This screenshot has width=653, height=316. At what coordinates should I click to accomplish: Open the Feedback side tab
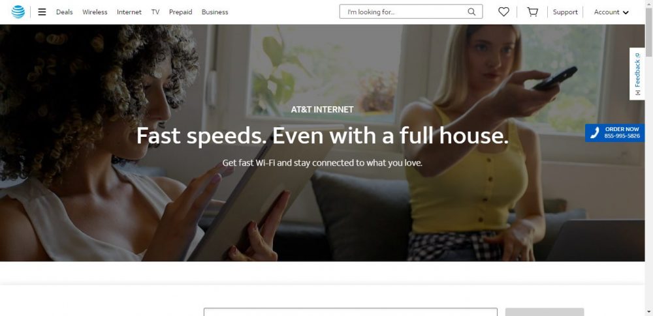[637, 74]
